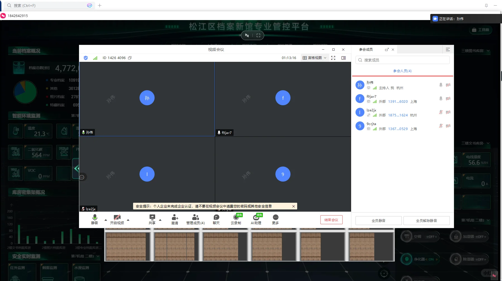Expand share options arrow beside 共享

pyautogui.click(x=160, y=220)
